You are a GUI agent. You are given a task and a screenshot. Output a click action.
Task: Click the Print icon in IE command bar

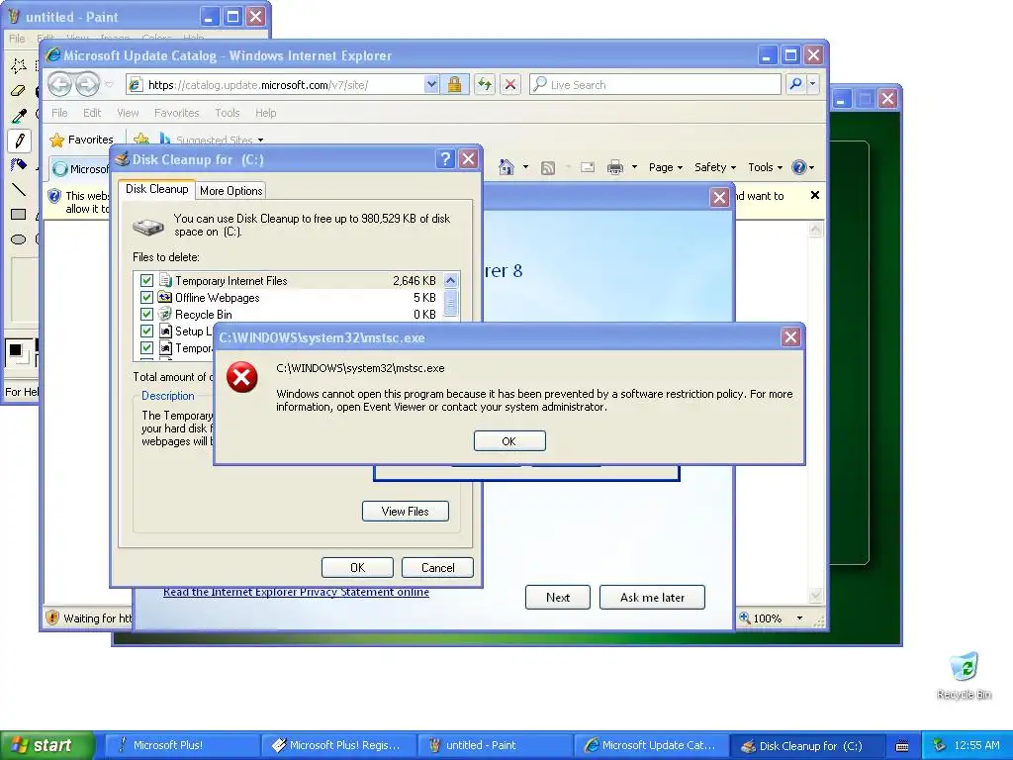[x=615, y=167]
